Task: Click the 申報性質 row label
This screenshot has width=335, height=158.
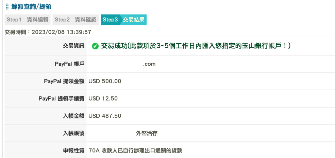Action: click(73, 151)
